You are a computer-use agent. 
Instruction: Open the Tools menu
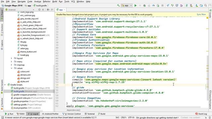[x=67, y=1]
